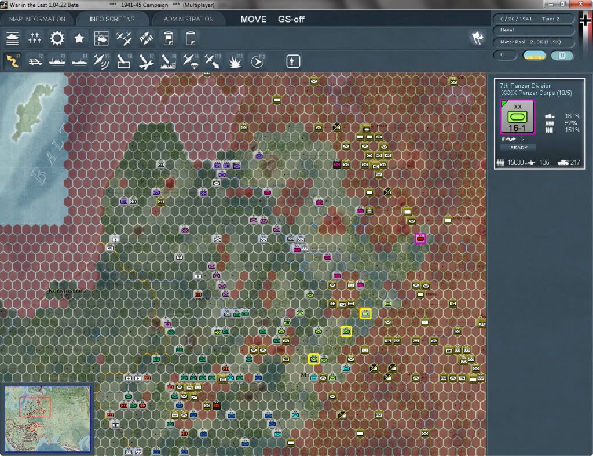This screenshot has width=593, height=456.
Task: Open the commander's report clipboard with flag
Action: click(169, 39)
